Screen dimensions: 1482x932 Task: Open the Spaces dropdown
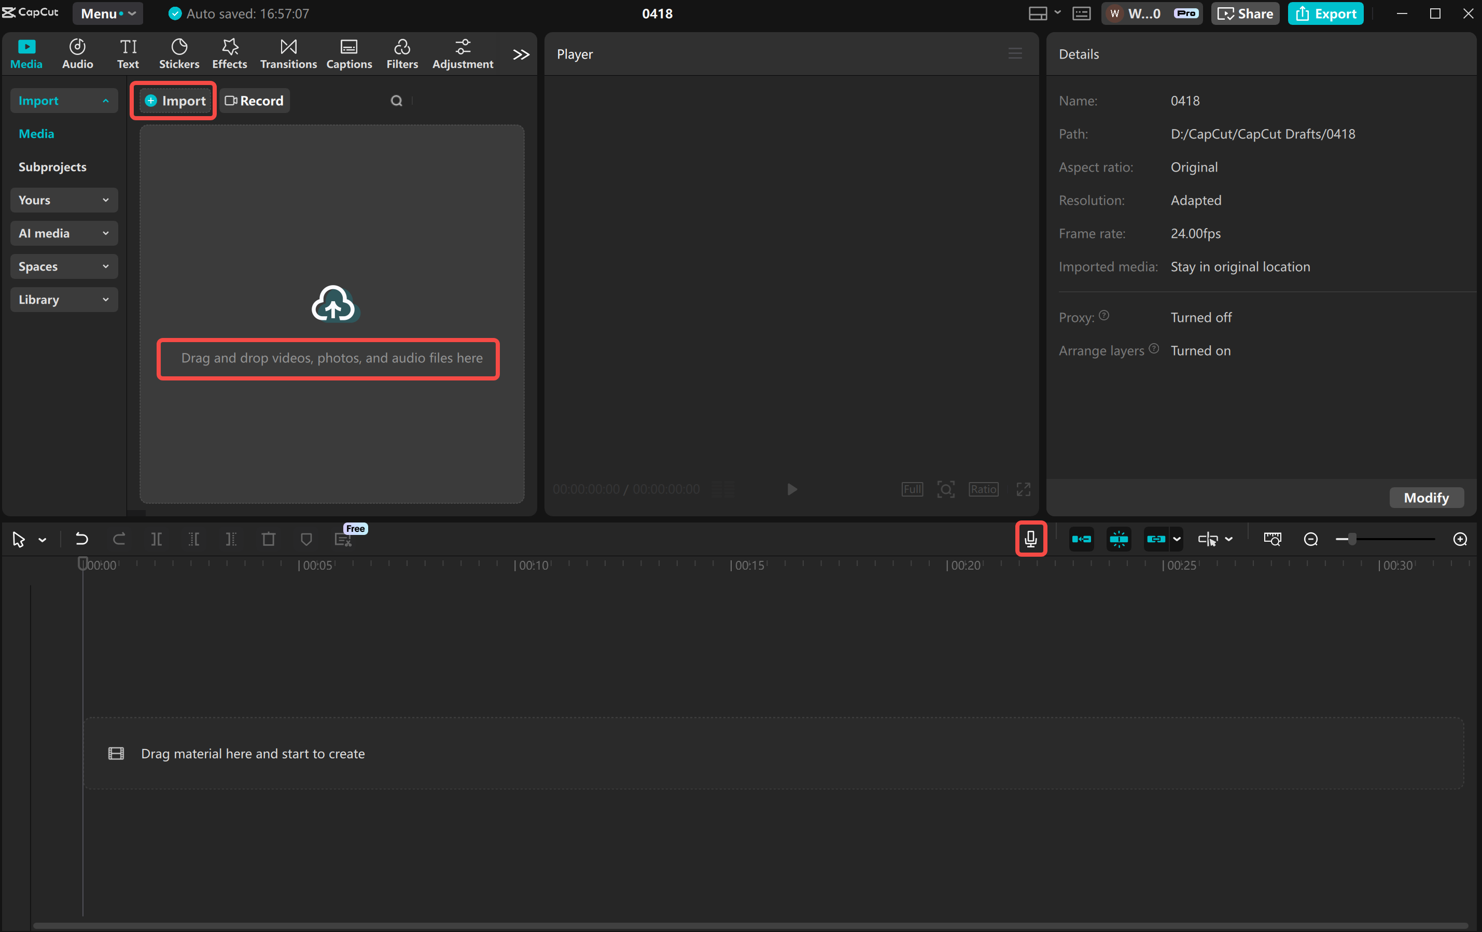pyautogui.click(x=63, y=266)
